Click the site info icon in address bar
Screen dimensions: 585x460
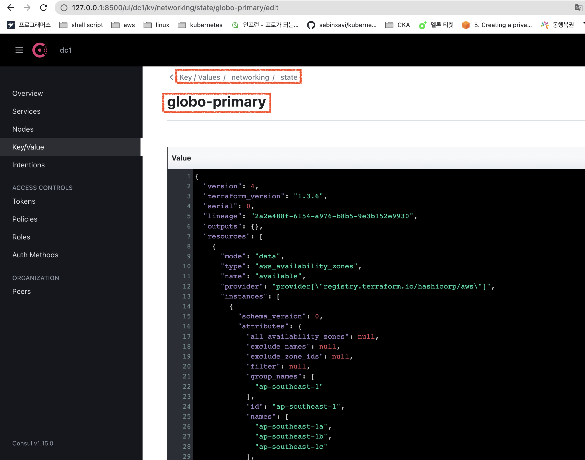point(64,8)
